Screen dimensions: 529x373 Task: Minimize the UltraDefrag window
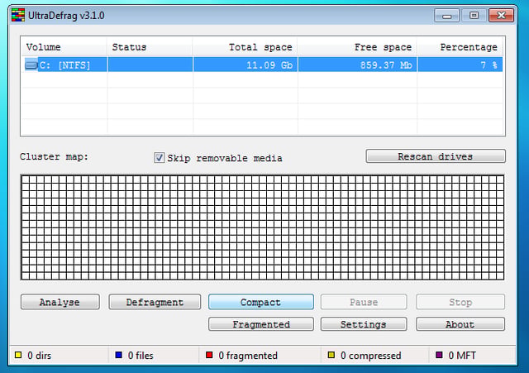tap(446, 16)
